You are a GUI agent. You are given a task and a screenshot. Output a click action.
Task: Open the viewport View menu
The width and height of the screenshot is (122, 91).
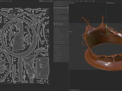[x=72, y=1]
